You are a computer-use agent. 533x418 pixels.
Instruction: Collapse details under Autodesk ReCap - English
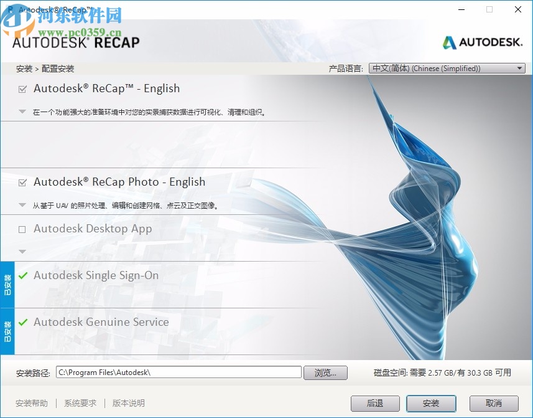(x=22, y=112)
